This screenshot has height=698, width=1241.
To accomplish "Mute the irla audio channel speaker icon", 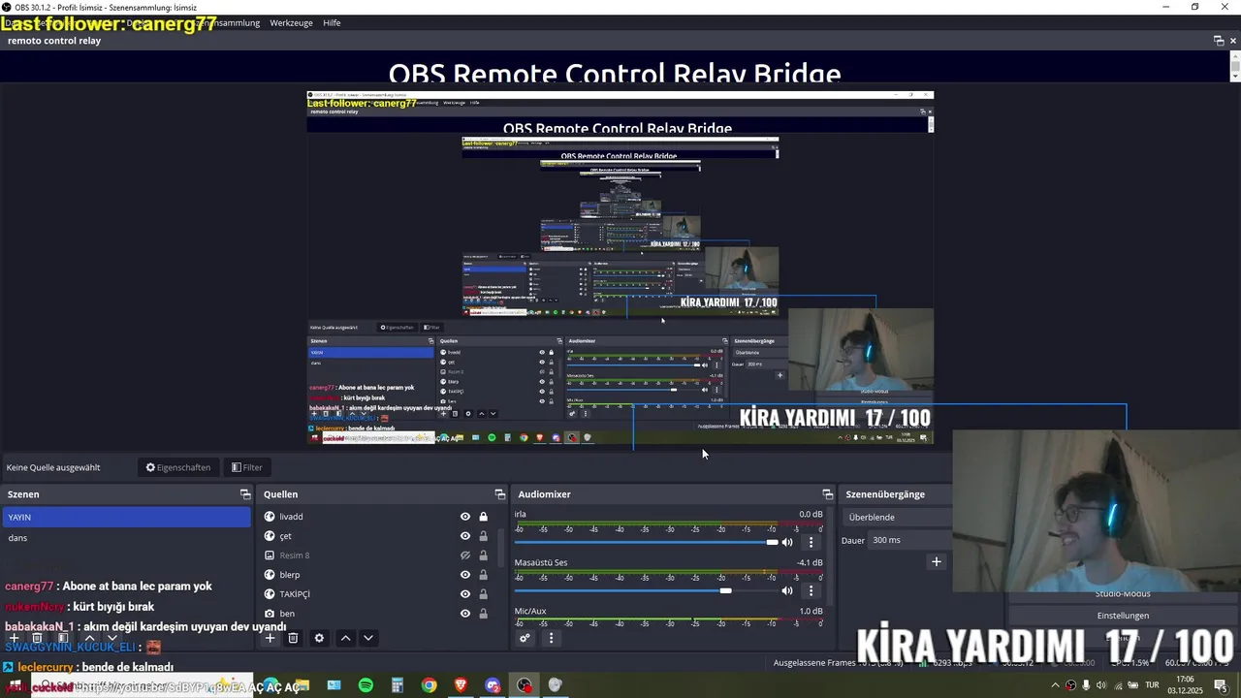I will click(787, 542).
